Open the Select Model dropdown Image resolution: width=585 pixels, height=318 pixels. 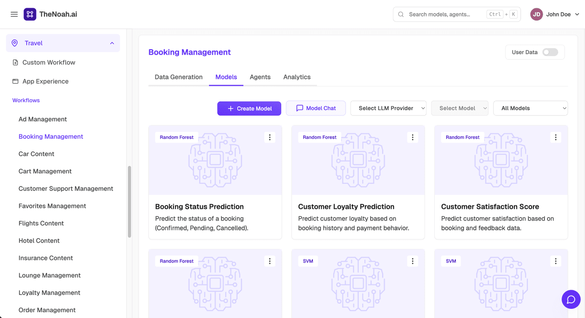point(460,108)
